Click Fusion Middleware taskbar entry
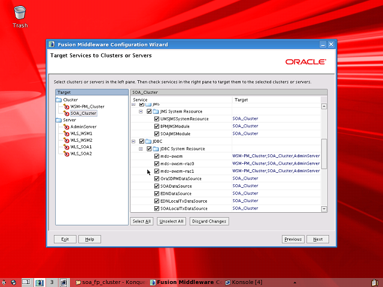 [x=186, y=282]
